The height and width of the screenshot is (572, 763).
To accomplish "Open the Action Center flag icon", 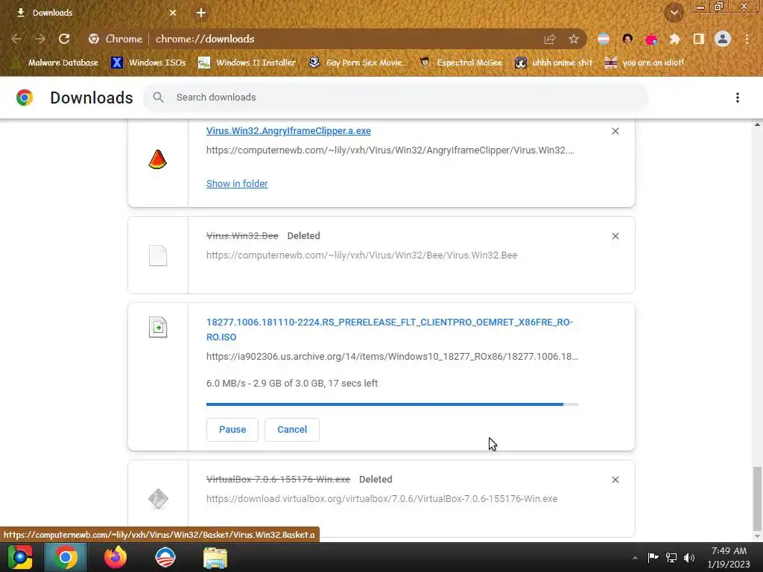I will [653, 557].
